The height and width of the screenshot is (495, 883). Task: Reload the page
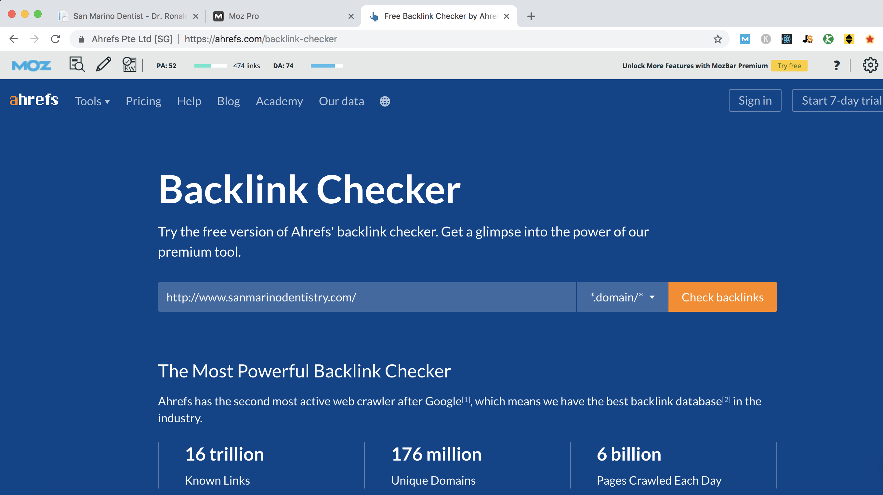56,39
